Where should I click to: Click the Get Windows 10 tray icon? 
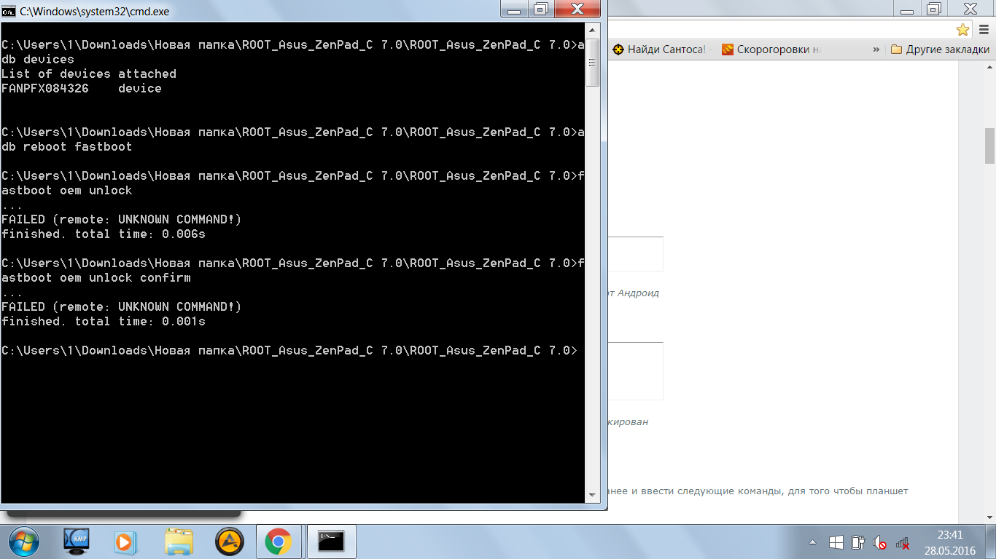coord(836,543)
